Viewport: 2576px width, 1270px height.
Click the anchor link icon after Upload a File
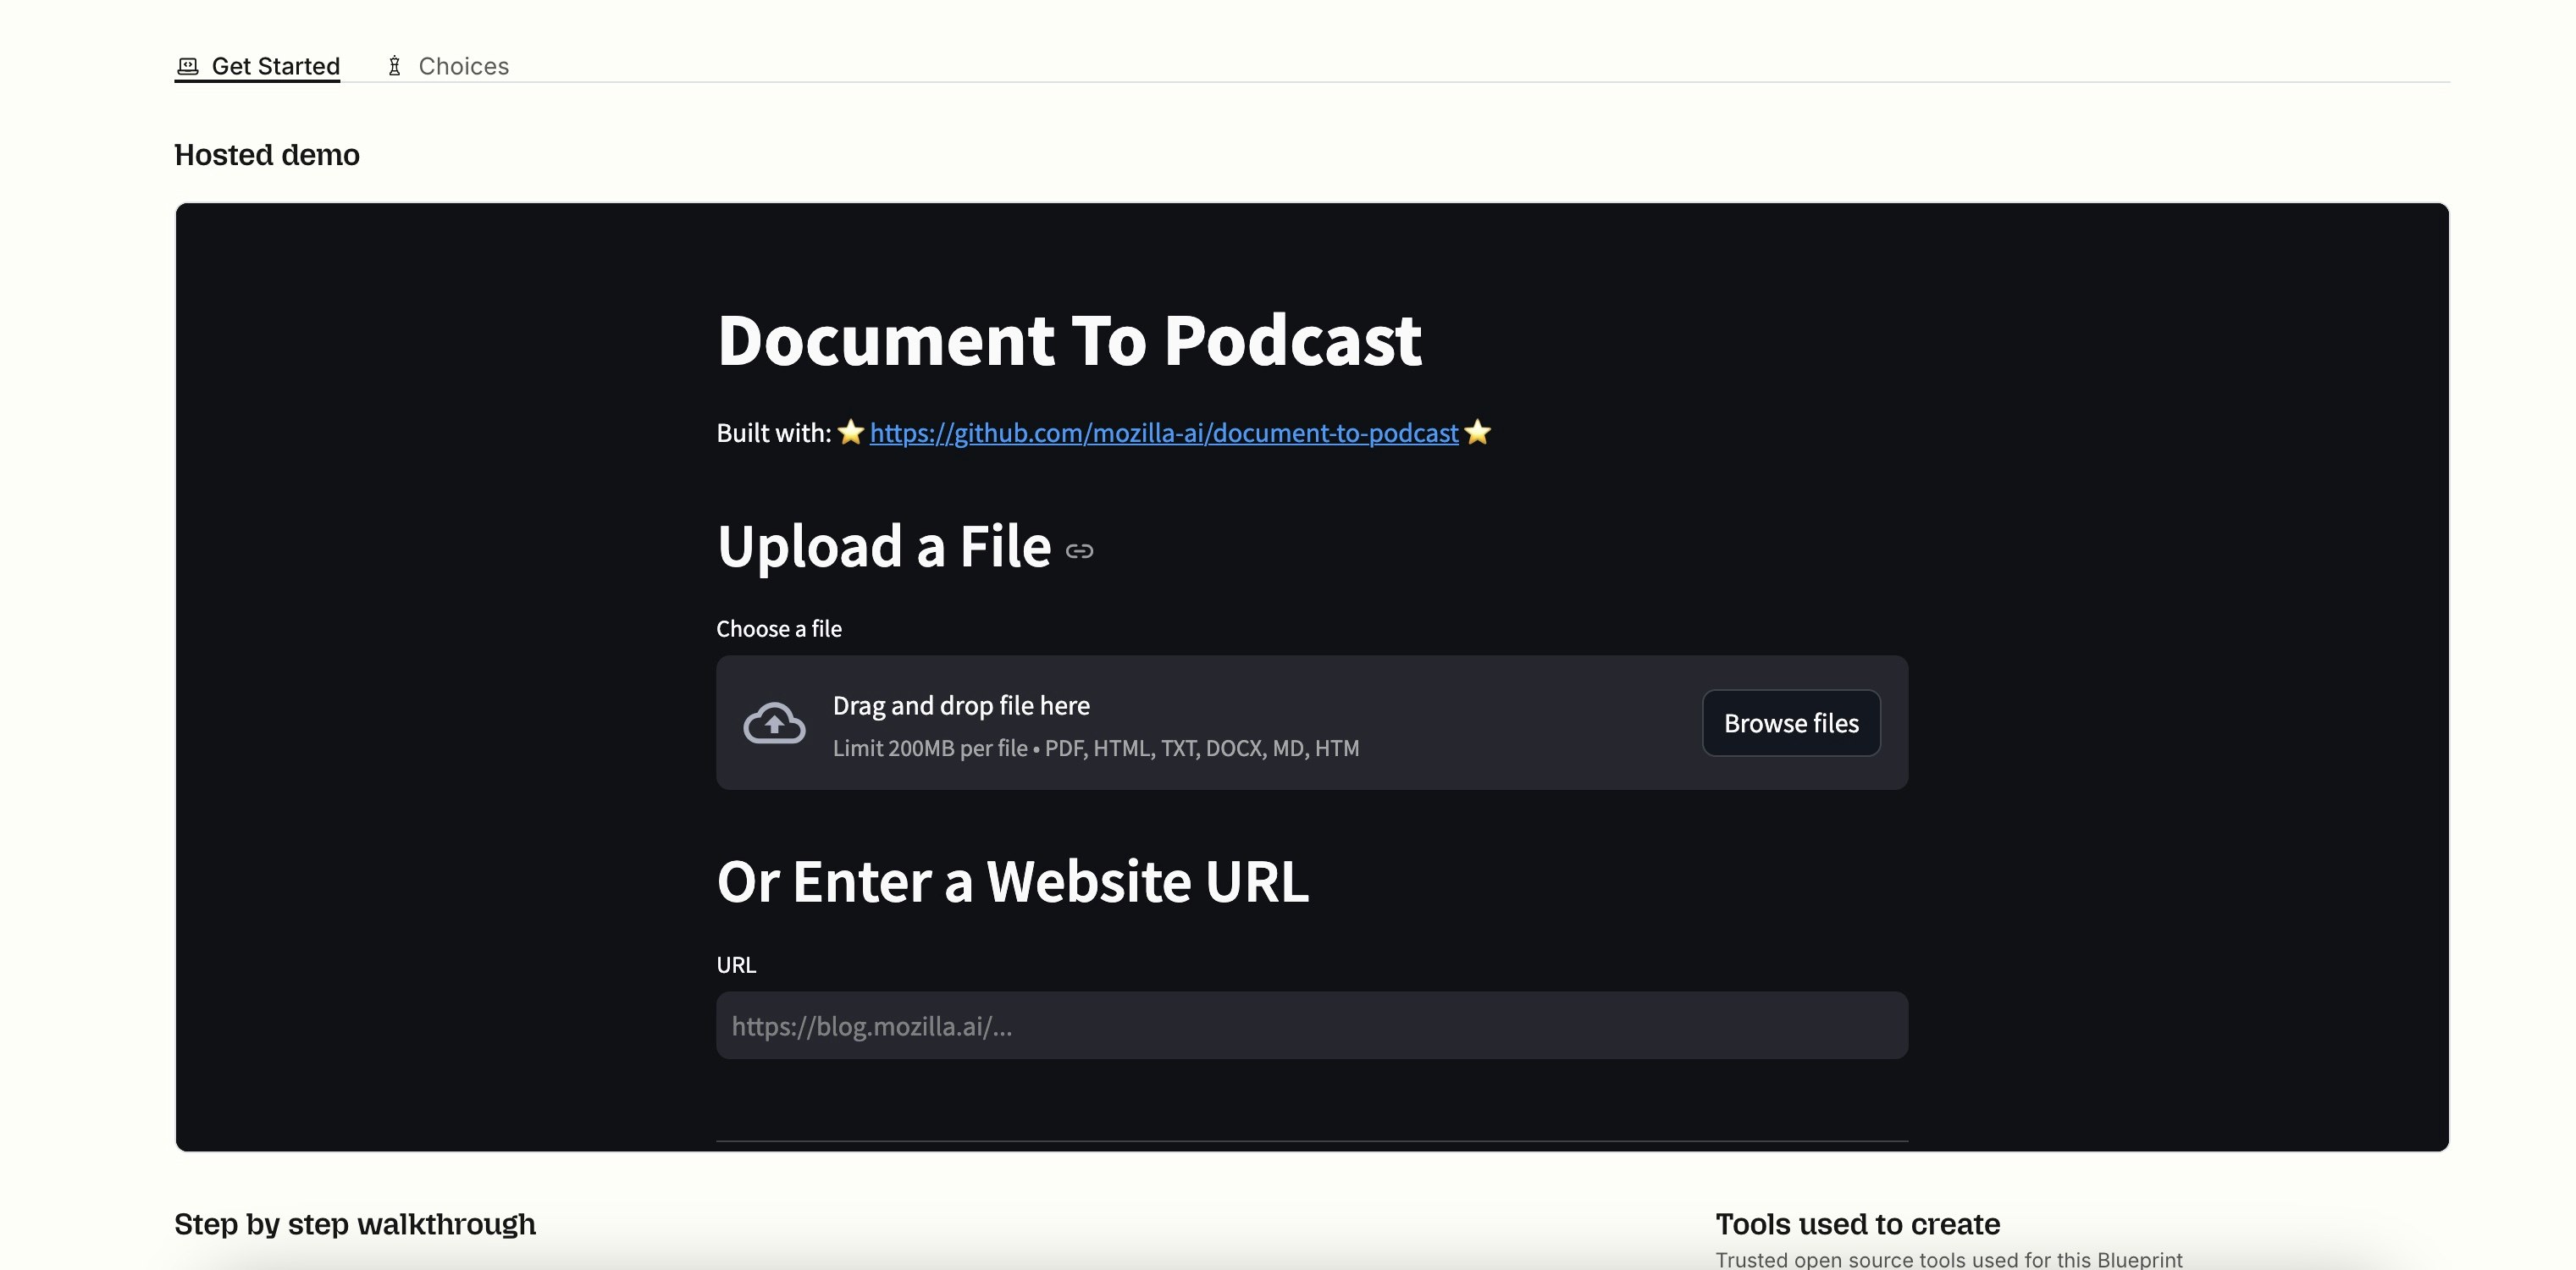coord(1079,551)
